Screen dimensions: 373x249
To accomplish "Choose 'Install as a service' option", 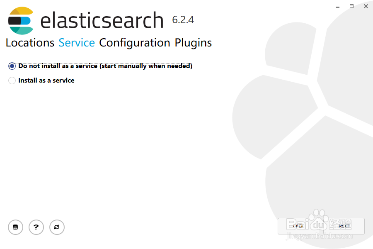I will 12,80.
